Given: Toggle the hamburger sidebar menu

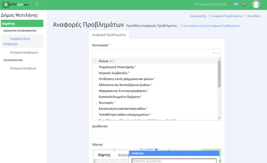Looking at the screenshot, I should pos(37,4).
